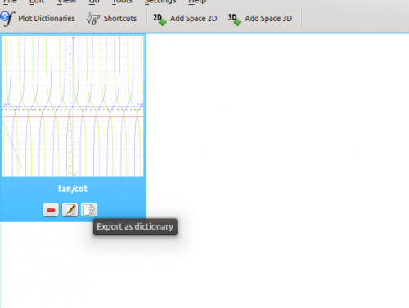The width and height of the screenshot is (409, 308).
Task: Open the Edit menu
Action: click(x=37, y=2)
